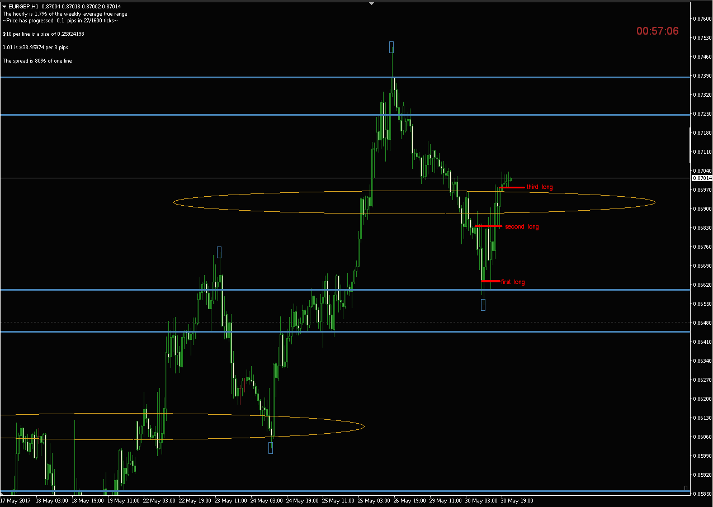The height and width of the screenshot is (507, 713).
Task: Click the 0.86200 price scale label
Action: click(x=702, y=399)
